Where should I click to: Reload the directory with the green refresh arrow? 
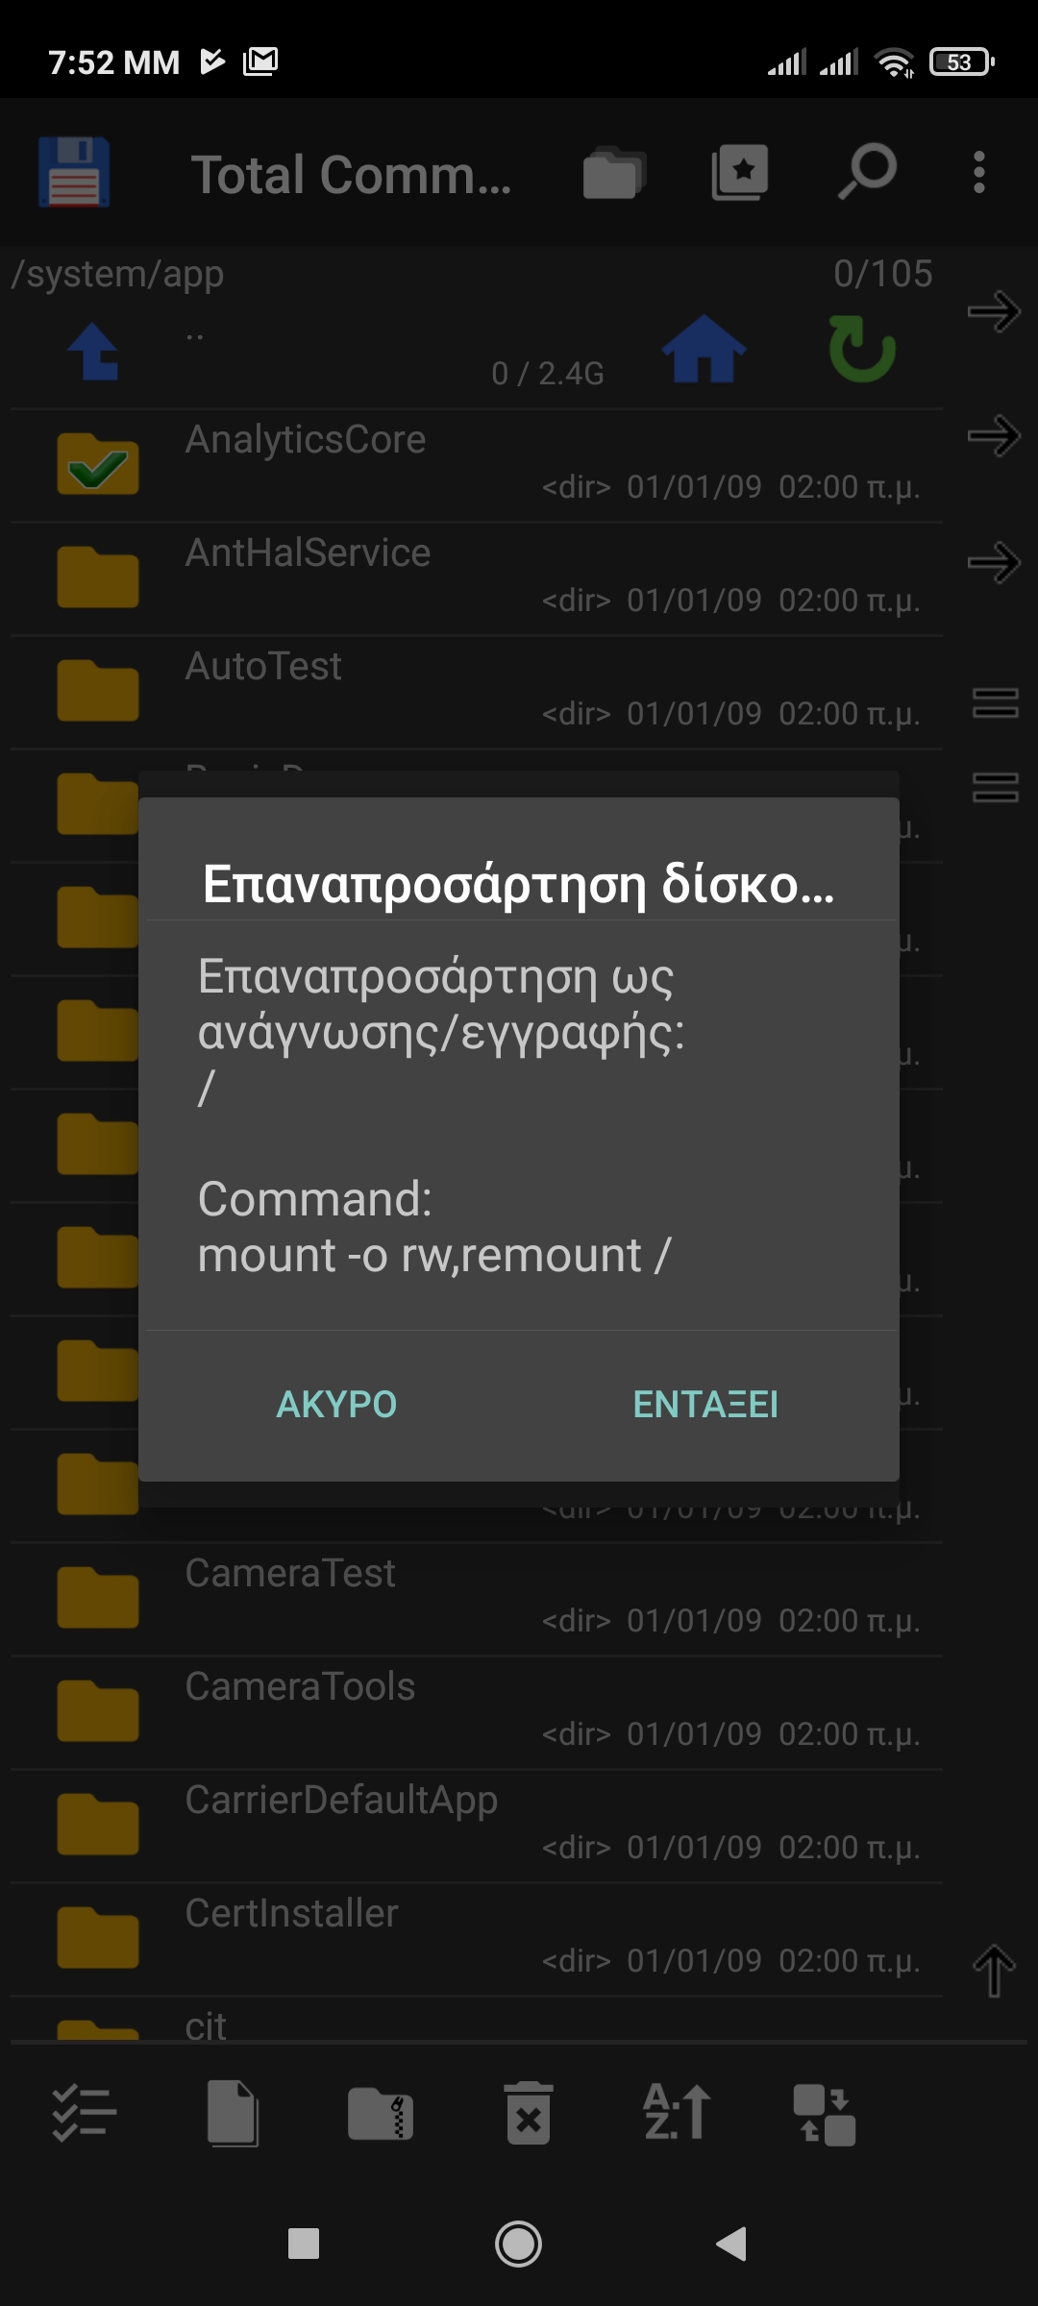tap(861, 349)
